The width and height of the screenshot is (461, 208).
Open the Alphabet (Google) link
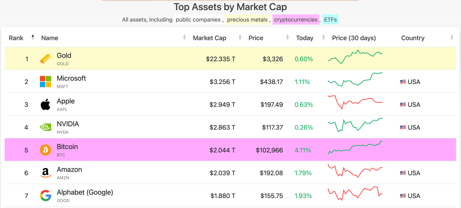85,193
